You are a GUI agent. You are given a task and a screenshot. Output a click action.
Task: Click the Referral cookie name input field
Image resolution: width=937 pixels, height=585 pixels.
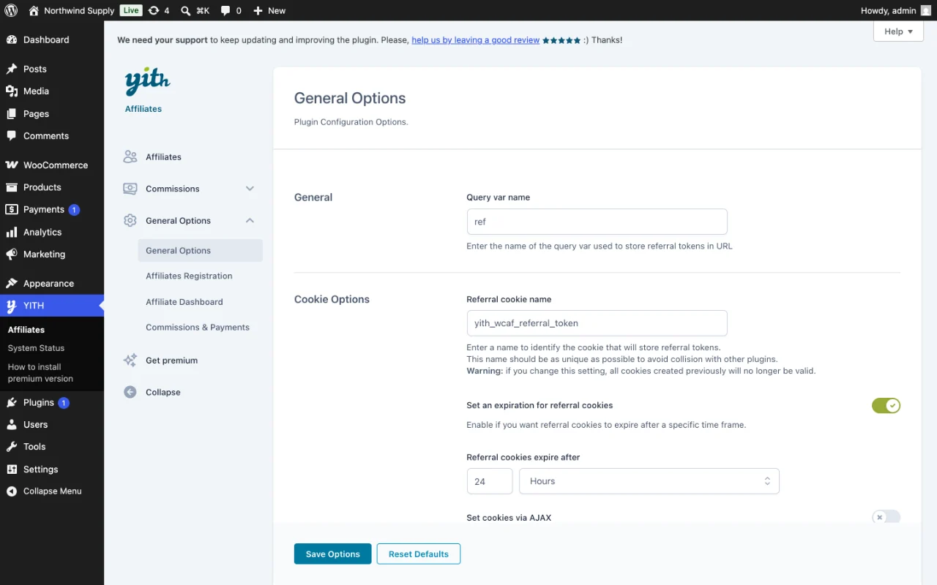tap(597, 323)
